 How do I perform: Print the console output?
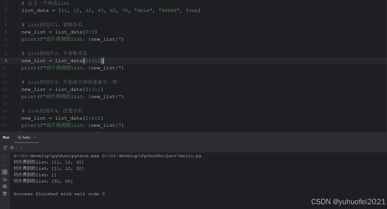click(5, 186)
